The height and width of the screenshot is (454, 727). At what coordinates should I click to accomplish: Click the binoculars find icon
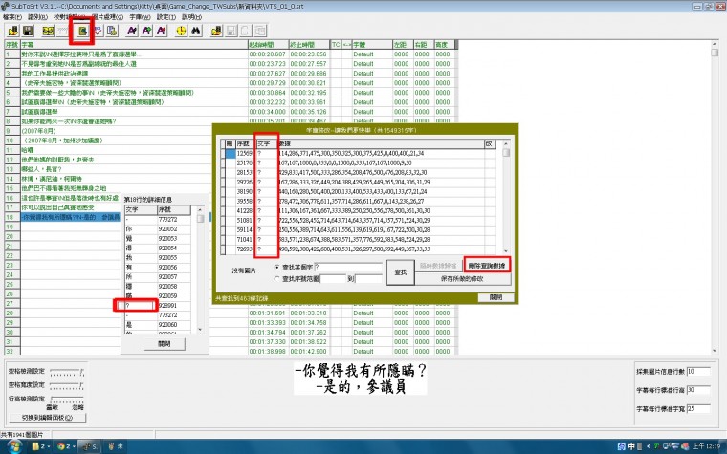[196, 31]
